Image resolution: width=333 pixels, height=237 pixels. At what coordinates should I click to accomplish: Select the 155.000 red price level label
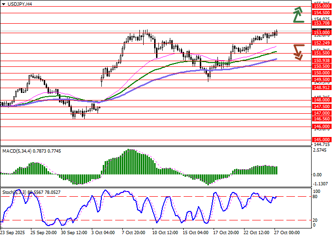point(322,7)
